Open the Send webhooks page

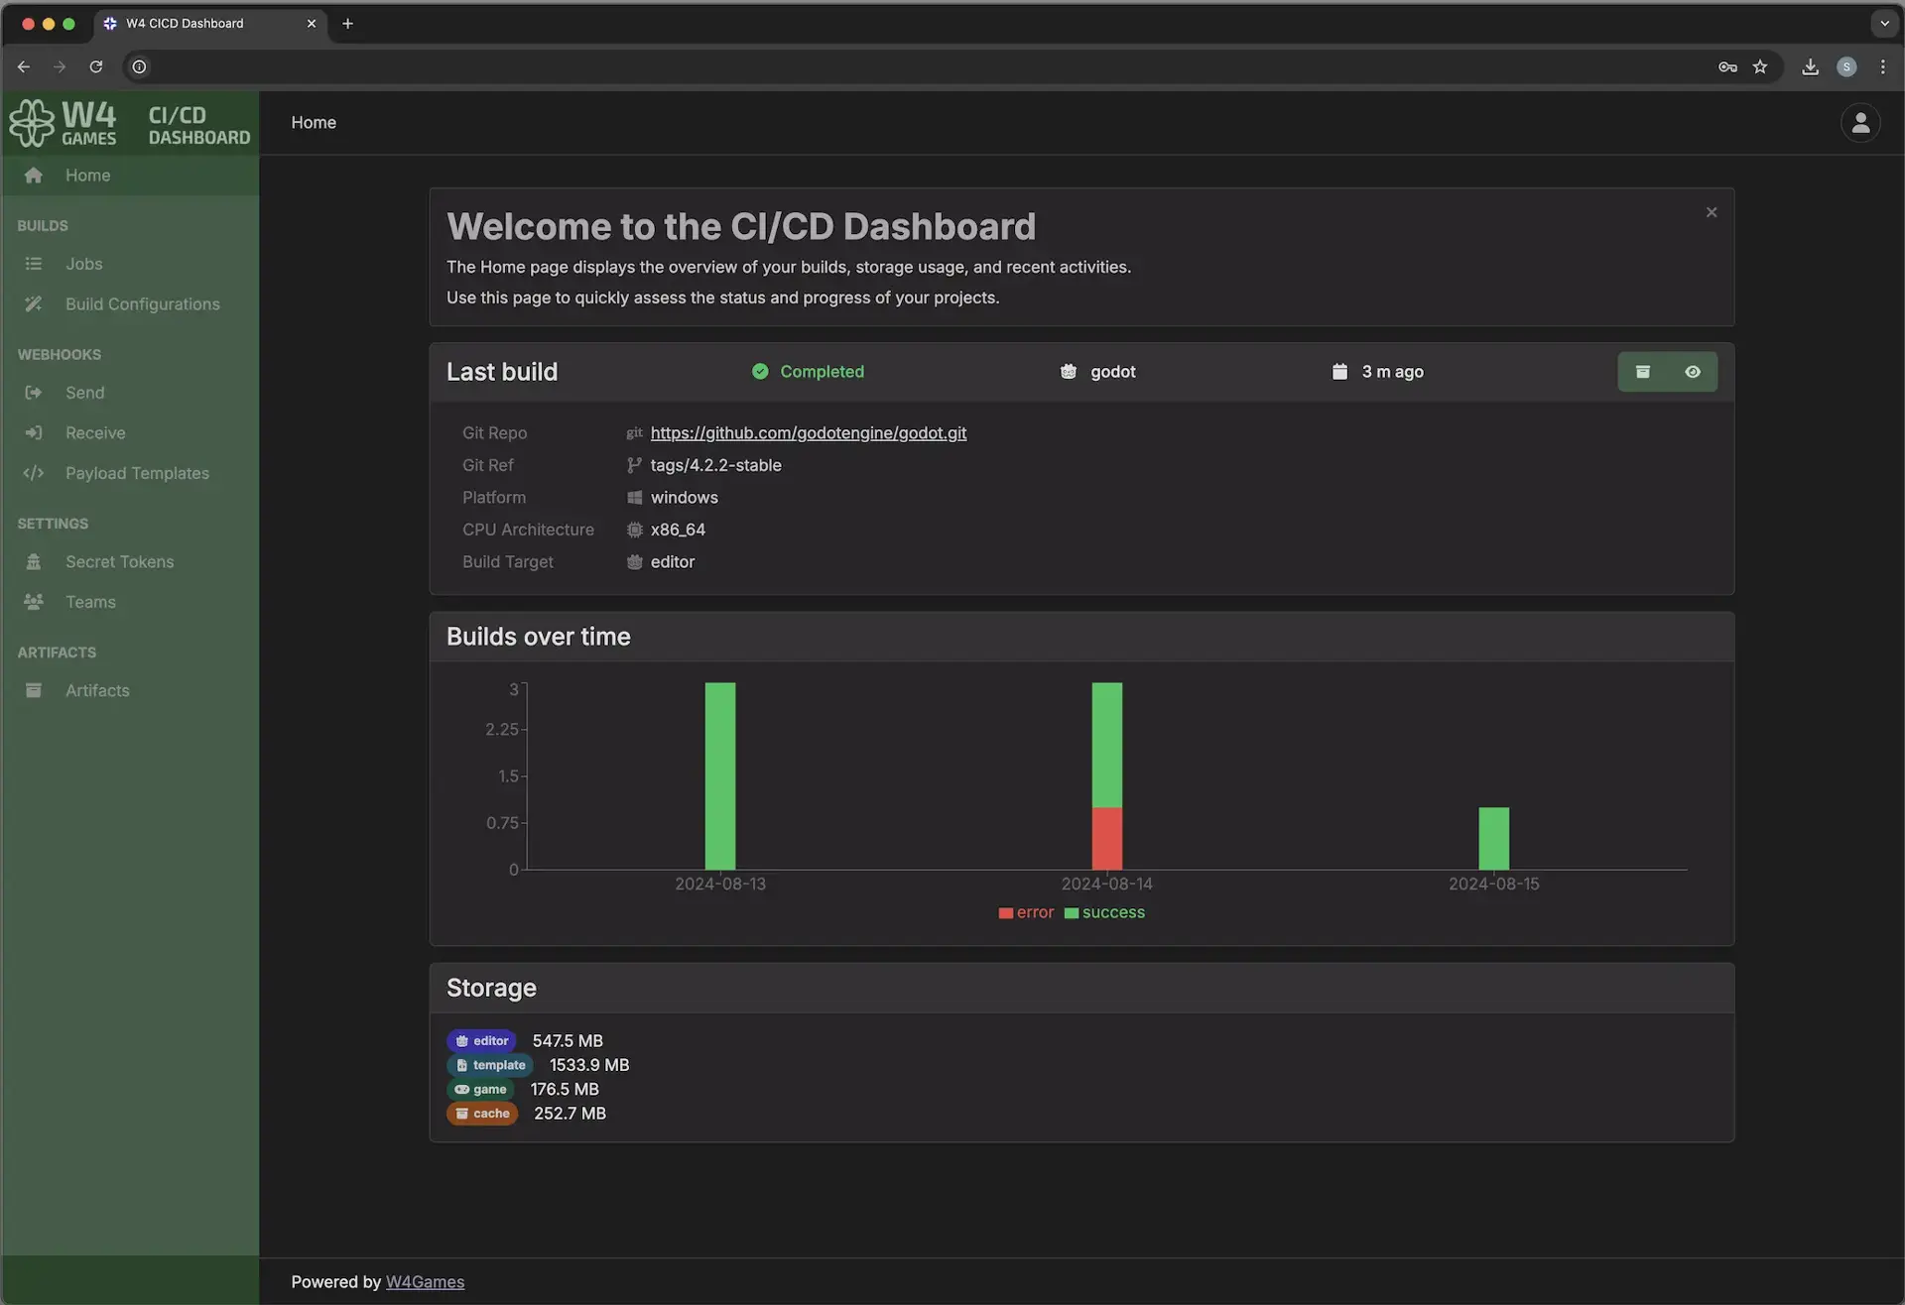[84, 393]
